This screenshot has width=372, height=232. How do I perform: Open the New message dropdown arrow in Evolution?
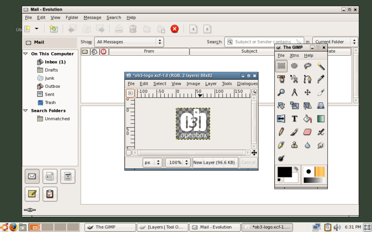[x=37, y=29]
